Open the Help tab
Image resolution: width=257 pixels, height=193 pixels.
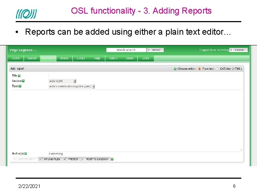coord(97,58)
